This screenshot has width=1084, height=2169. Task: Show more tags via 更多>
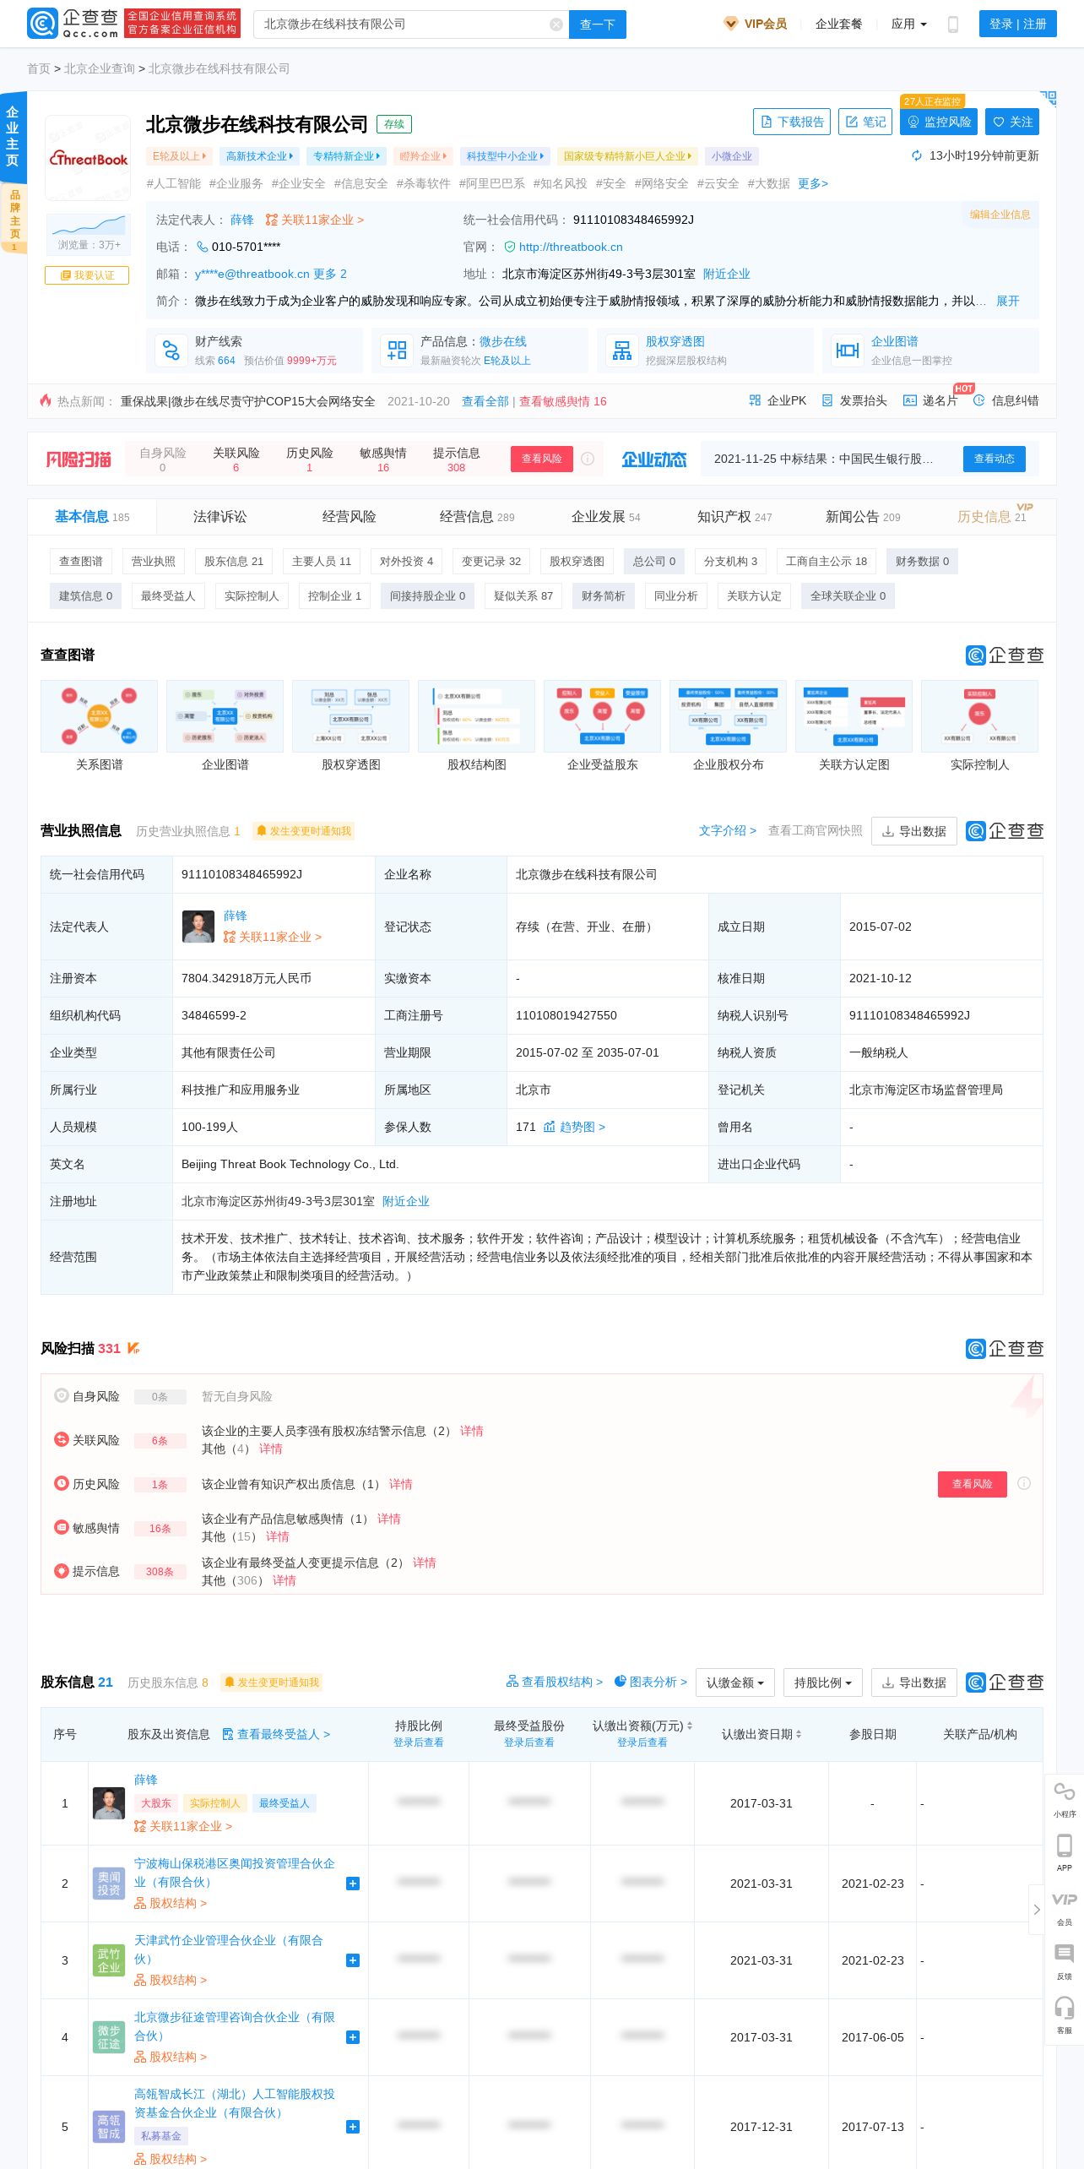(x=813, y=183)
